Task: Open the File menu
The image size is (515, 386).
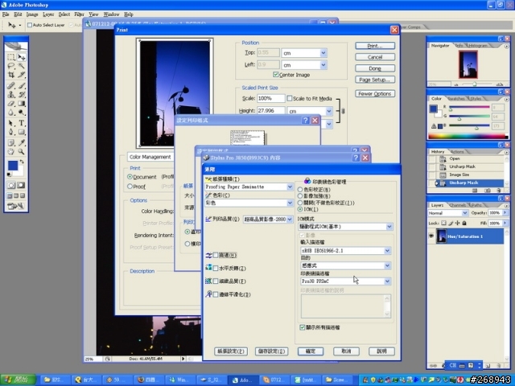Action: click(6, 14)
